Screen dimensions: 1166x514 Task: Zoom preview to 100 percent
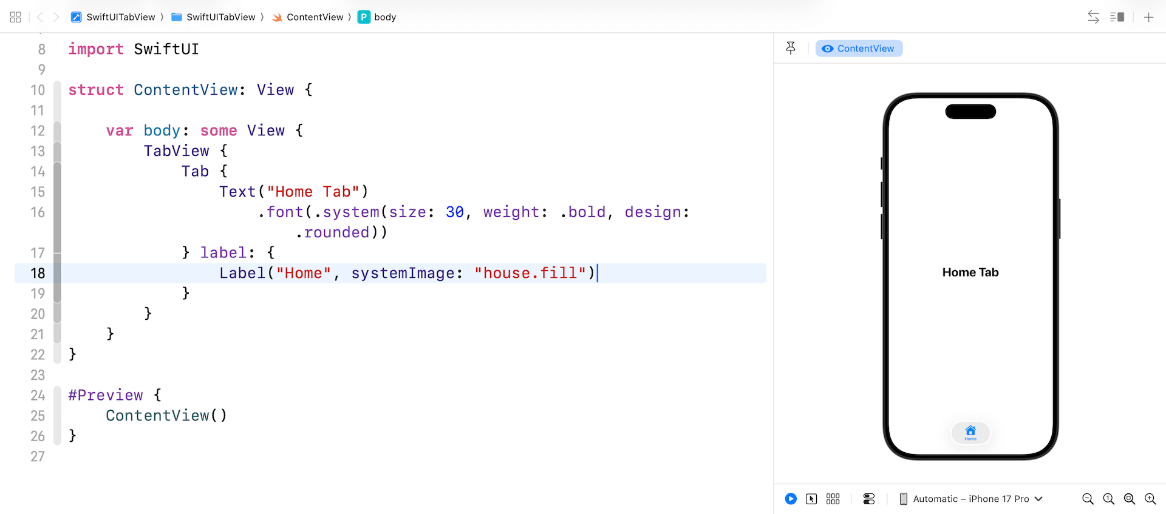1108,499
